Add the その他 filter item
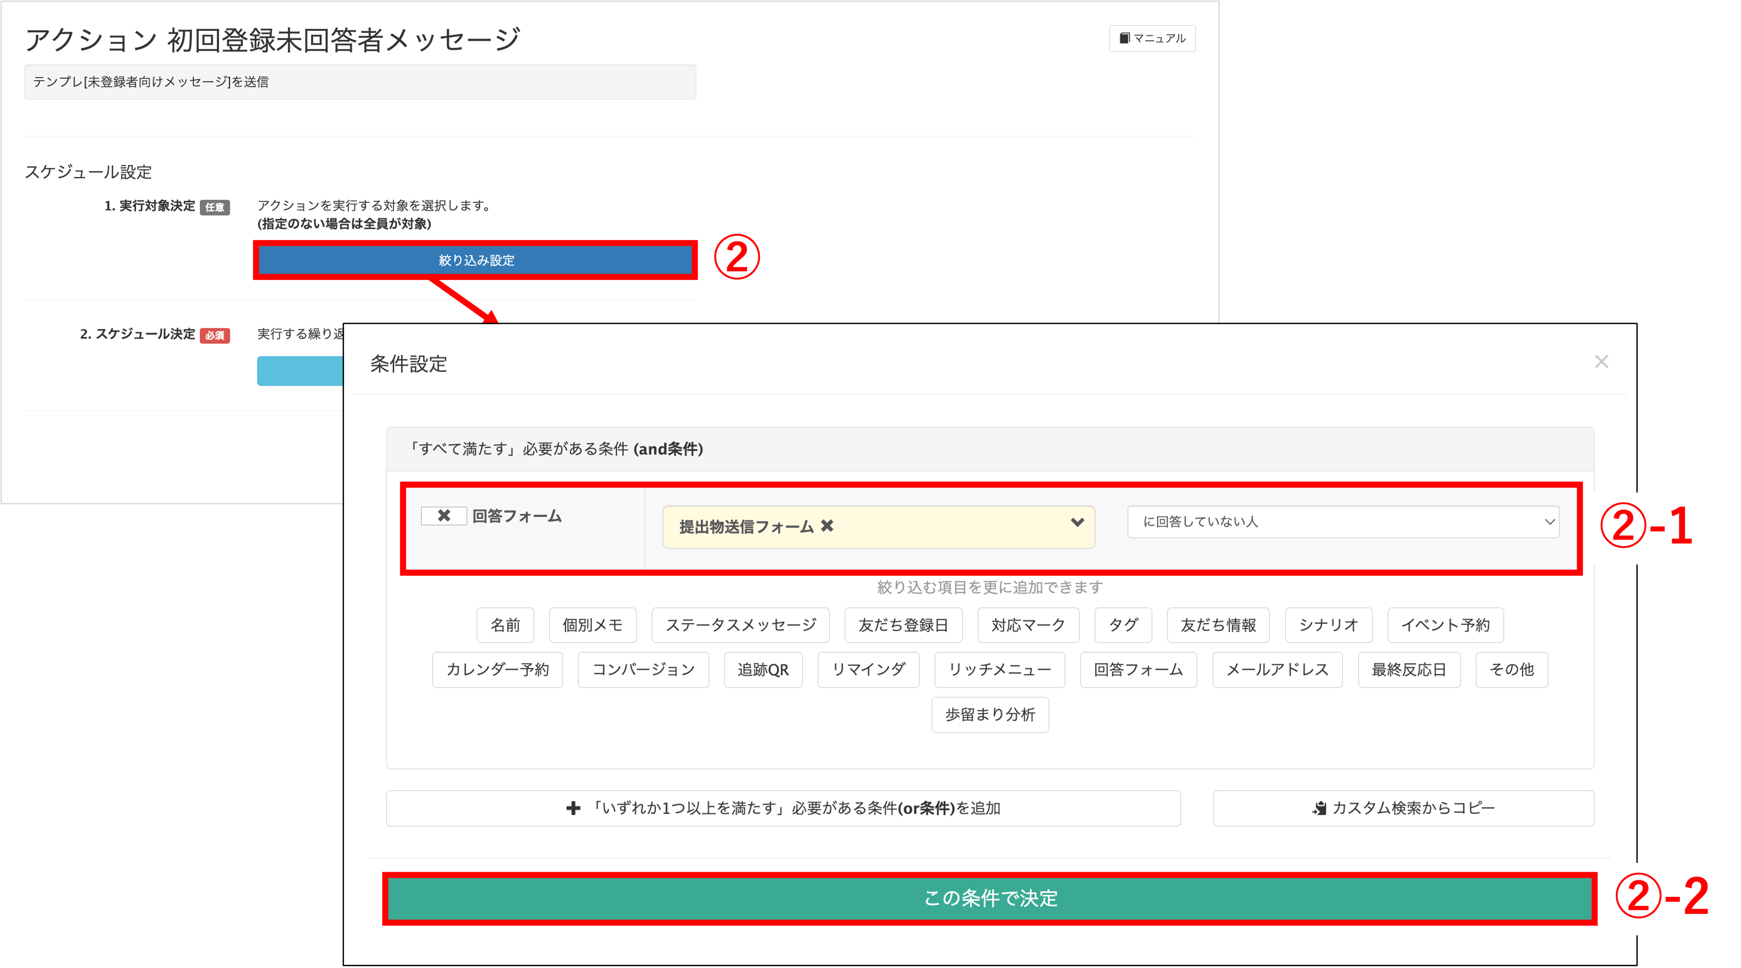1741x968 pixels. tap(1511, 669)
